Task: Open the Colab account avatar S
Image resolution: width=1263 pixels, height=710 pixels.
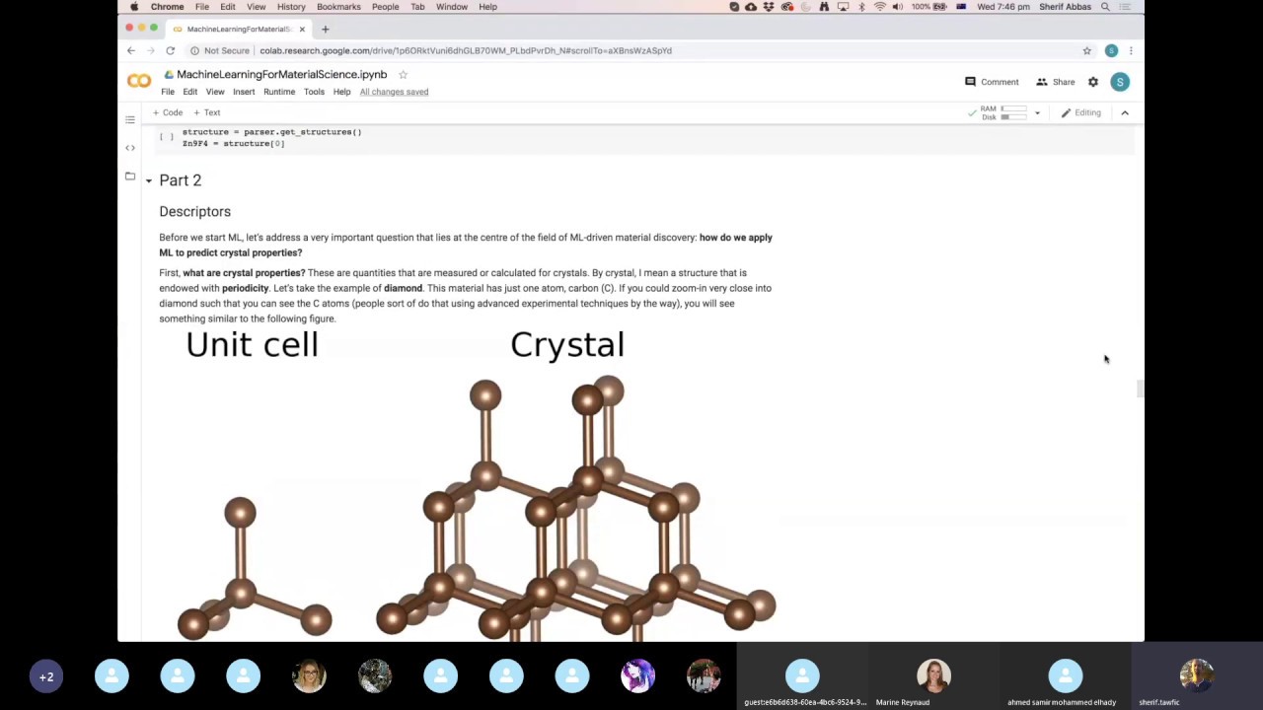Action: click(1120, 82)
